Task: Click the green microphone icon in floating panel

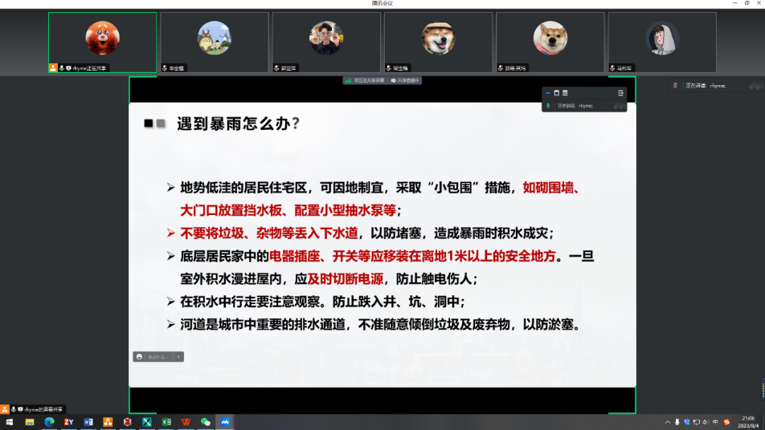Action: pos(549,105)
